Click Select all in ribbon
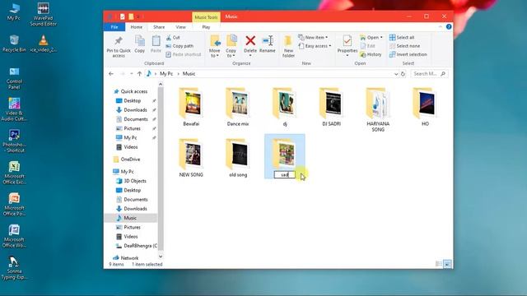 point(402,38)
